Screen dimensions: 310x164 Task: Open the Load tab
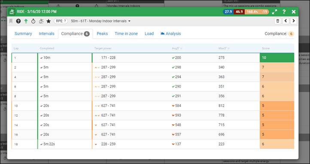click(149, 34)
